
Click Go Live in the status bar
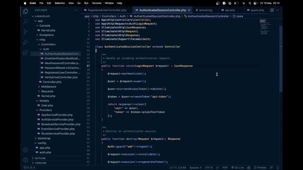pos(238,168)
